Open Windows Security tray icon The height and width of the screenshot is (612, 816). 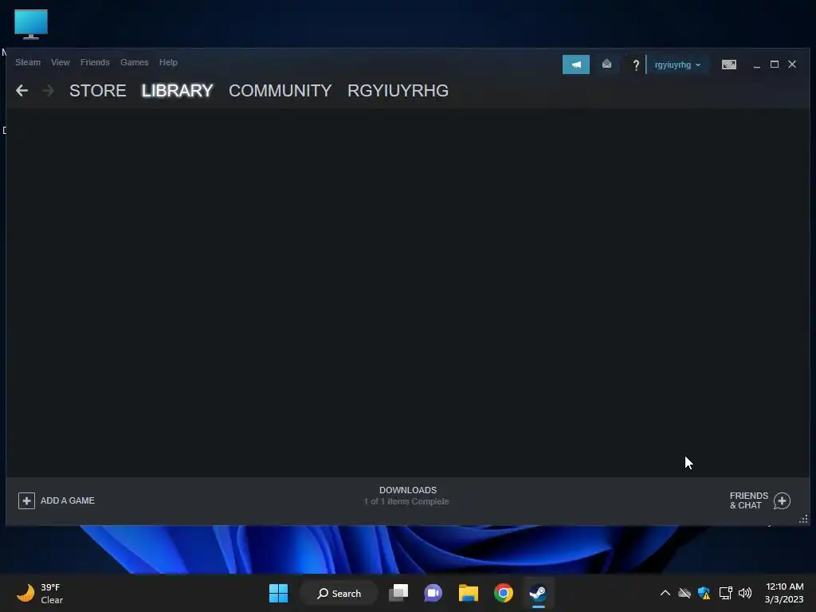click(x=704, y=593)
